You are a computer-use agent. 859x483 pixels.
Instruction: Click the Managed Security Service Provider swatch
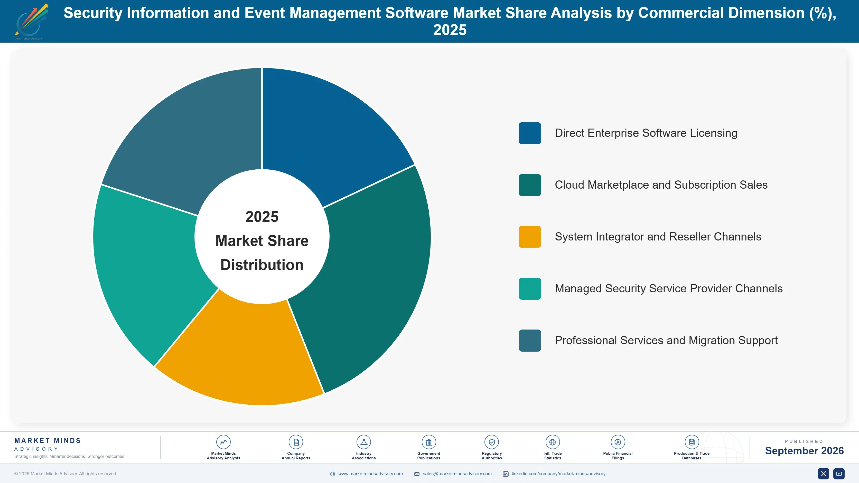[529, 289]
